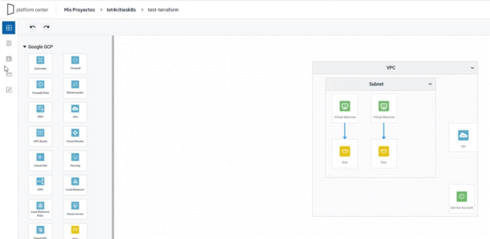Select the left Virtual Machine node in Subnet
This screenshot has width=490, height=239.
tap(345, 108)
